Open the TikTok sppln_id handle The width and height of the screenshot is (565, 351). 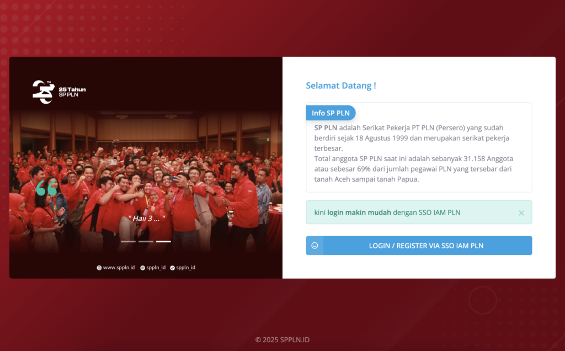pos(185,268)
